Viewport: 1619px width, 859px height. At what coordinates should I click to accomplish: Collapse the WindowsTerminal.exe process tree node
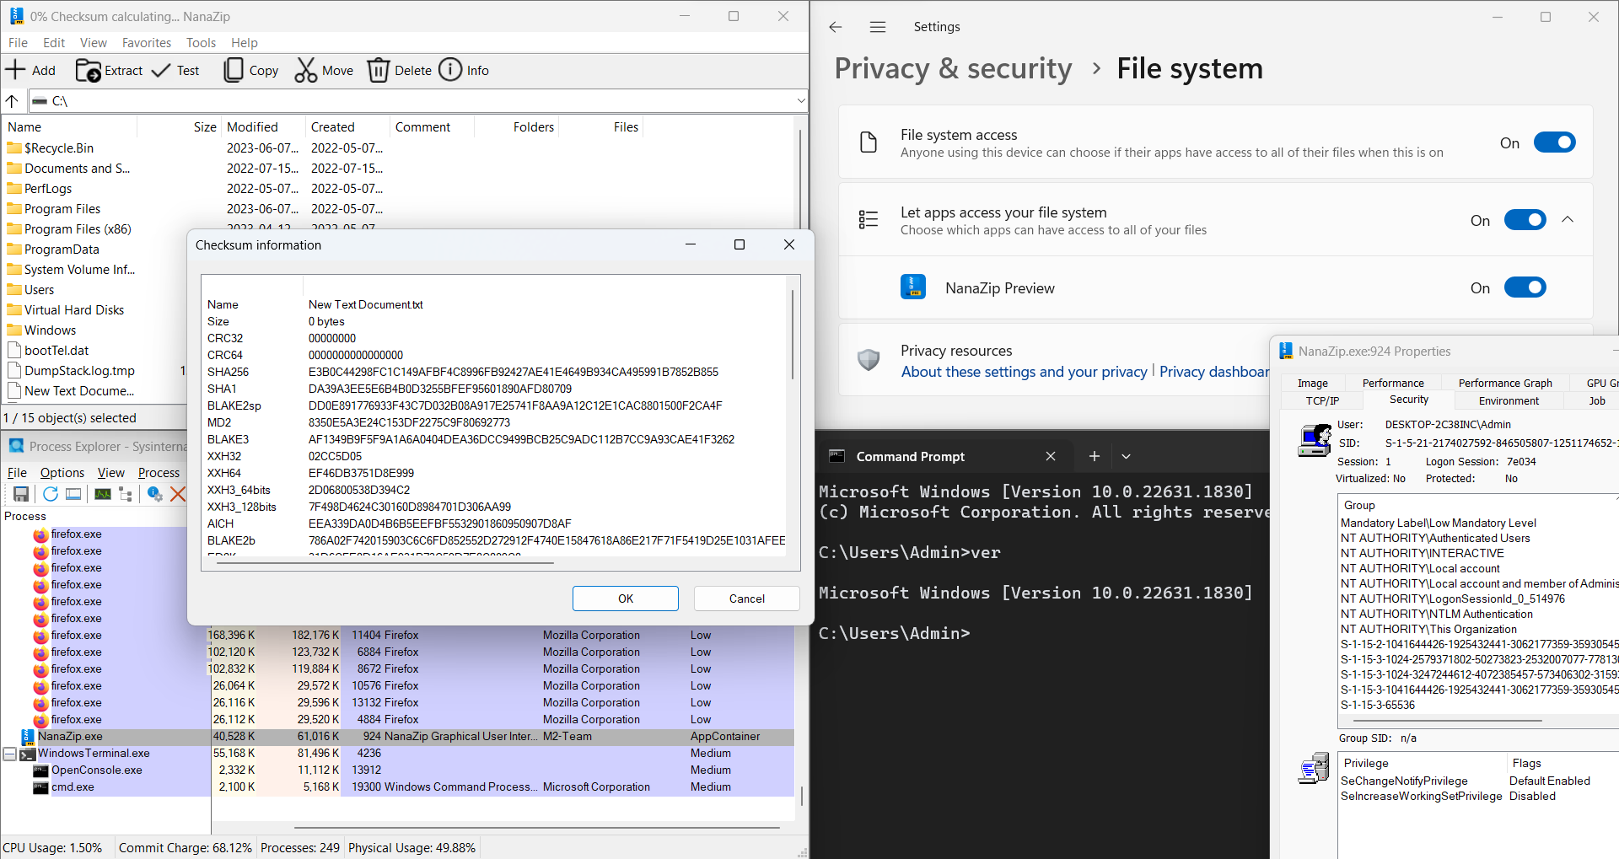(x=9, y=753)
